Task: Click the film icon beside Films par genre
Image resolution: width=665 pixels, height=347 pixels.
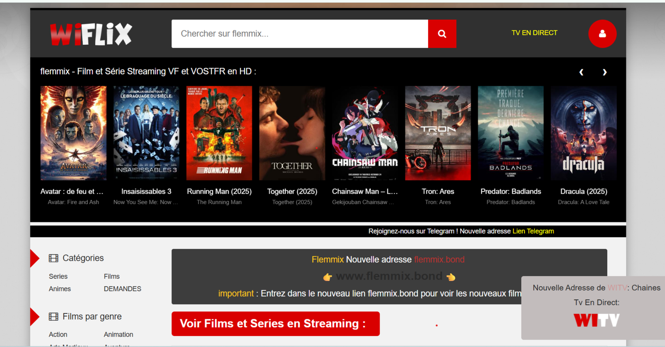Action: [54, 317]
